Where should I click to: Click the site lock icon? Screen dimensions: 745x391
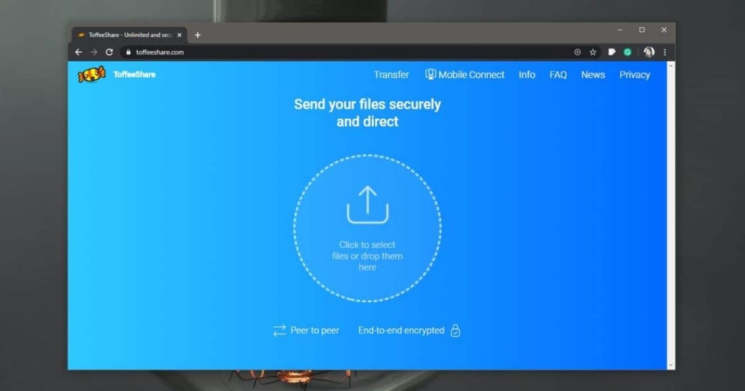(x=129, y=52)
